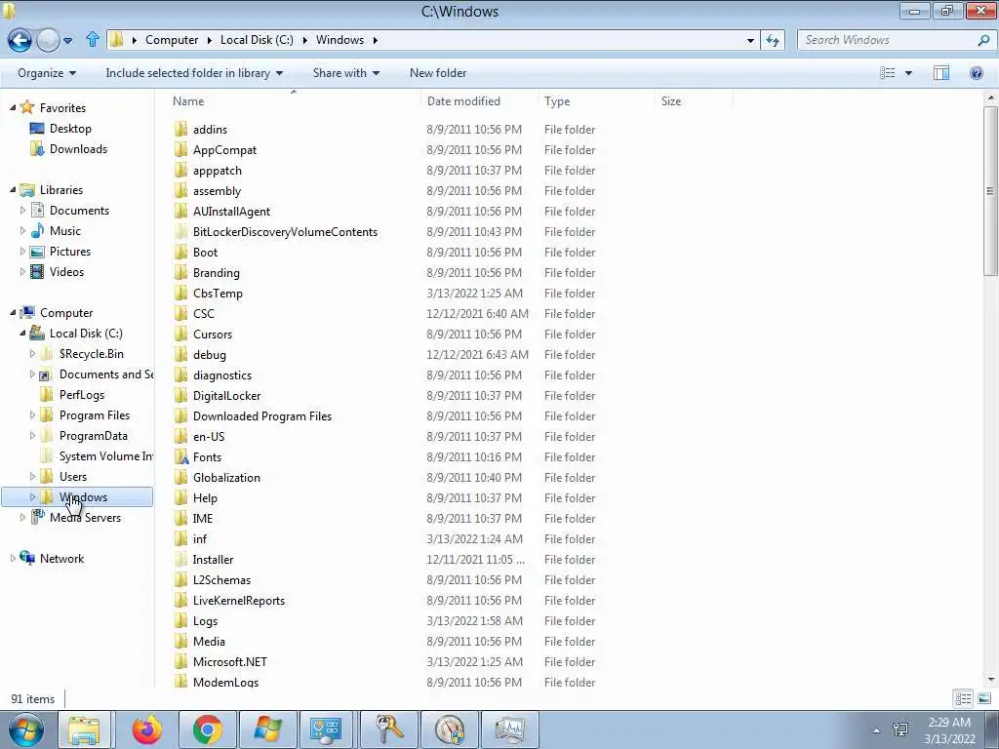Click the arrow after Windows in breadcrumb

coord(376,40)
